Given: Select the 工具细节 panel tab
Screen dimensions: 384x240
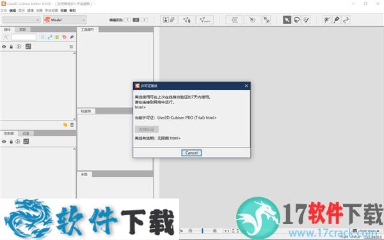Looking at the screenshot, I should click(88, 29).
